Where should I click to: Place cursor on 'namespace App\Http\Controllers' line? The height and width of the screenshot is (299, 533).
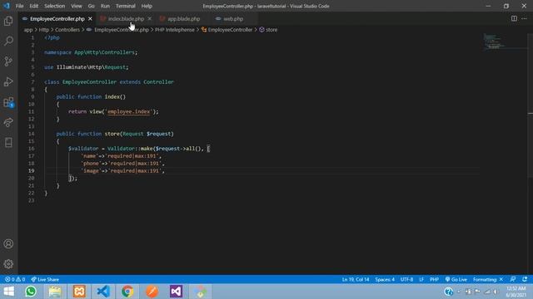pyautogui.click(x=91, y=52)
